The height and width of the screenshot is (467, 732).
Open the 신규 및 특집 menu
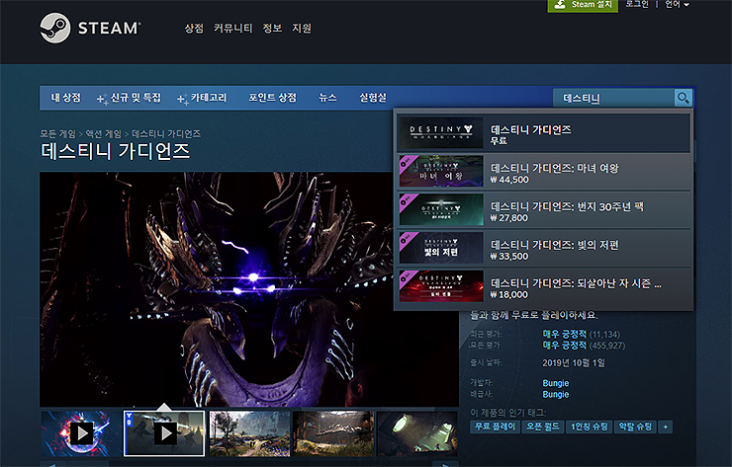pyautogui.click(x=129, y=98)
